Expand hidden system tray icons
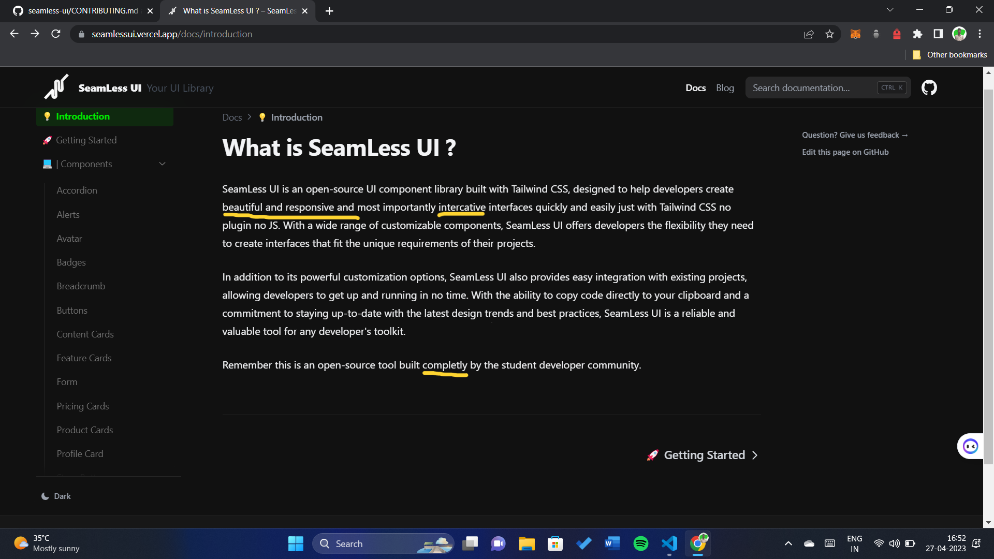 788,543
